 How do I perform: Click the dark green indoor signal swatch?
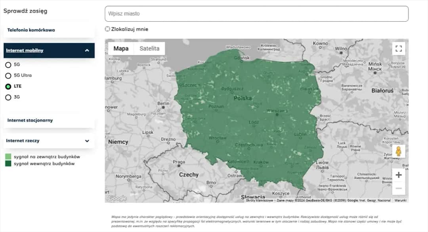point(8,163)
